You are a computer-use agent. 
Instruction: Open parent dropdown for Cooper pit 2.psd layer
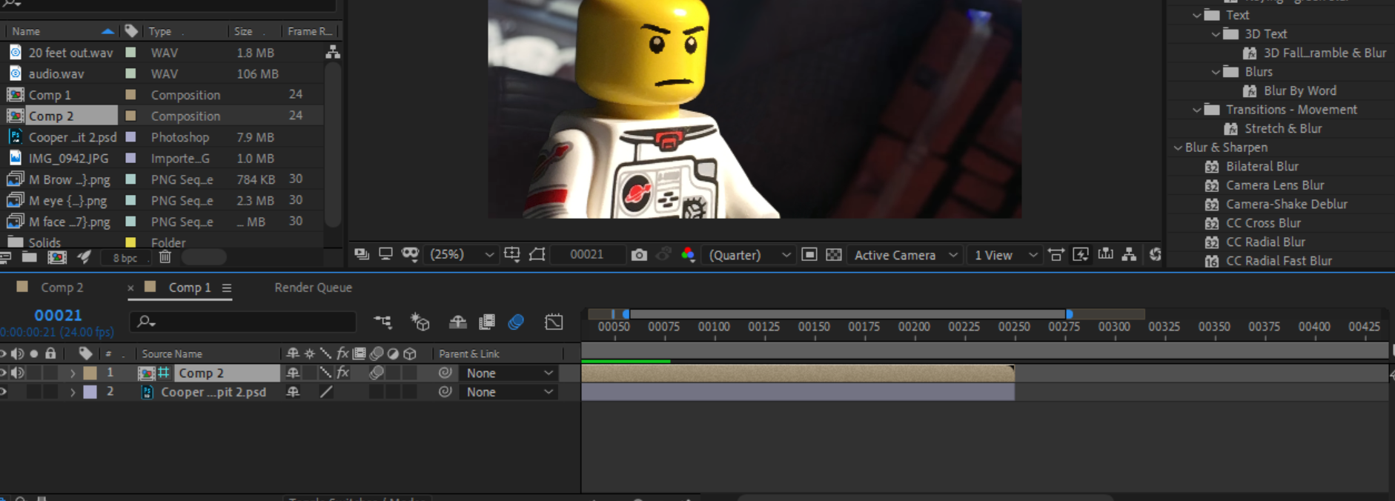tap(508, 392)
